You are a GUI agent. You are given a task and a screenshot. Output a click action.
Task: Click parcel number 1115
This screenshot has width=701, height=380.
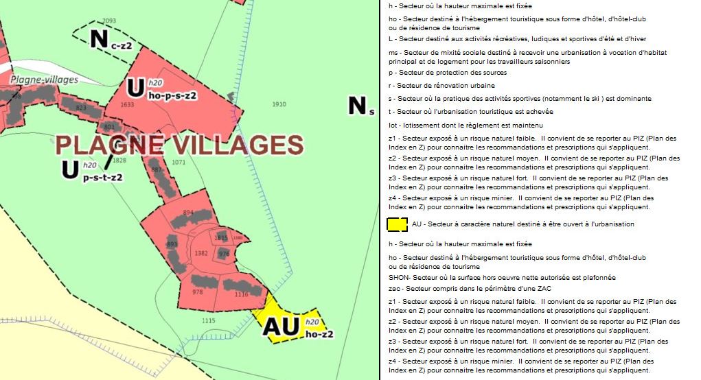209,320
